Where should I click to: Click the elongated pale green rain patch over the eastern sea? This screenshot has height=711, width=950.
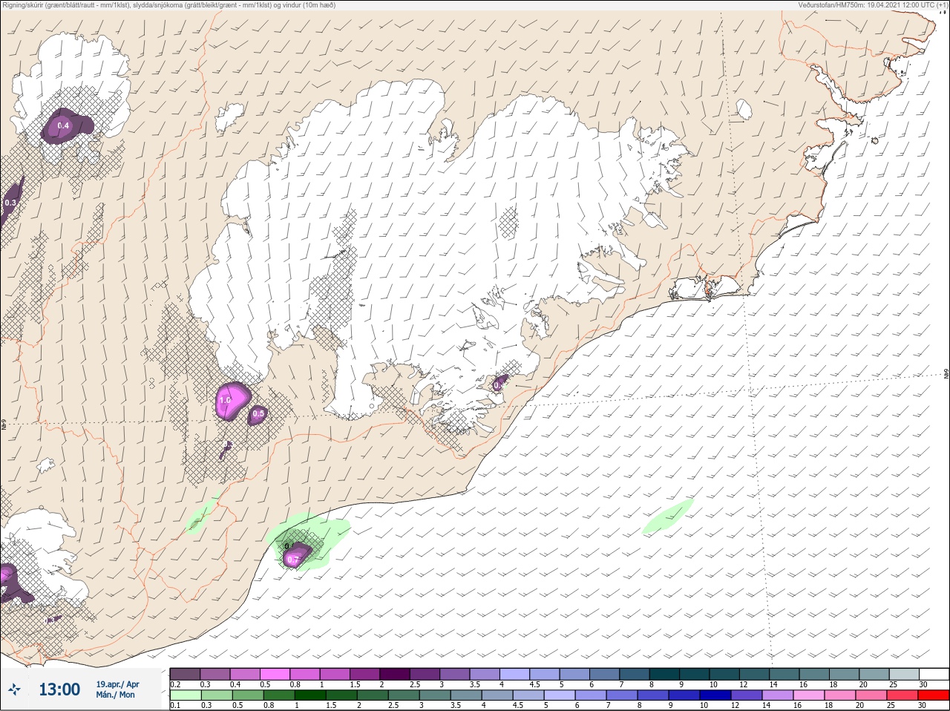coord(668,517)
